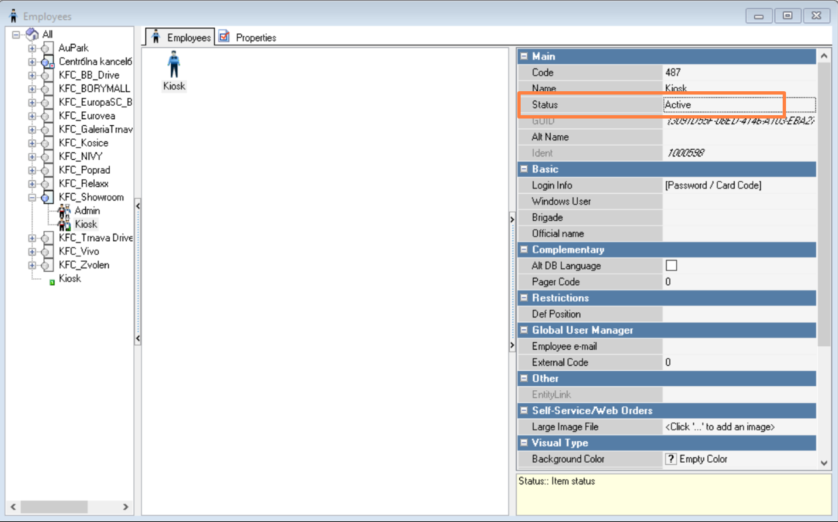Click the Centrálna kancelária node icon
This screenshot has width=838, height=522.
(x=46, y=62)
